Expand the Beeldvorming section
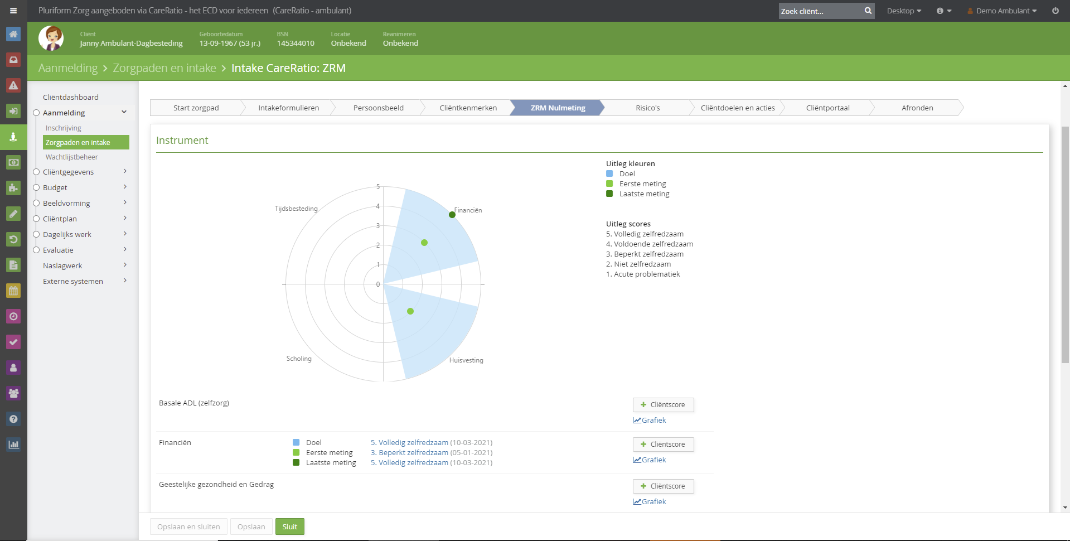1070x541 pixels. 125,202
